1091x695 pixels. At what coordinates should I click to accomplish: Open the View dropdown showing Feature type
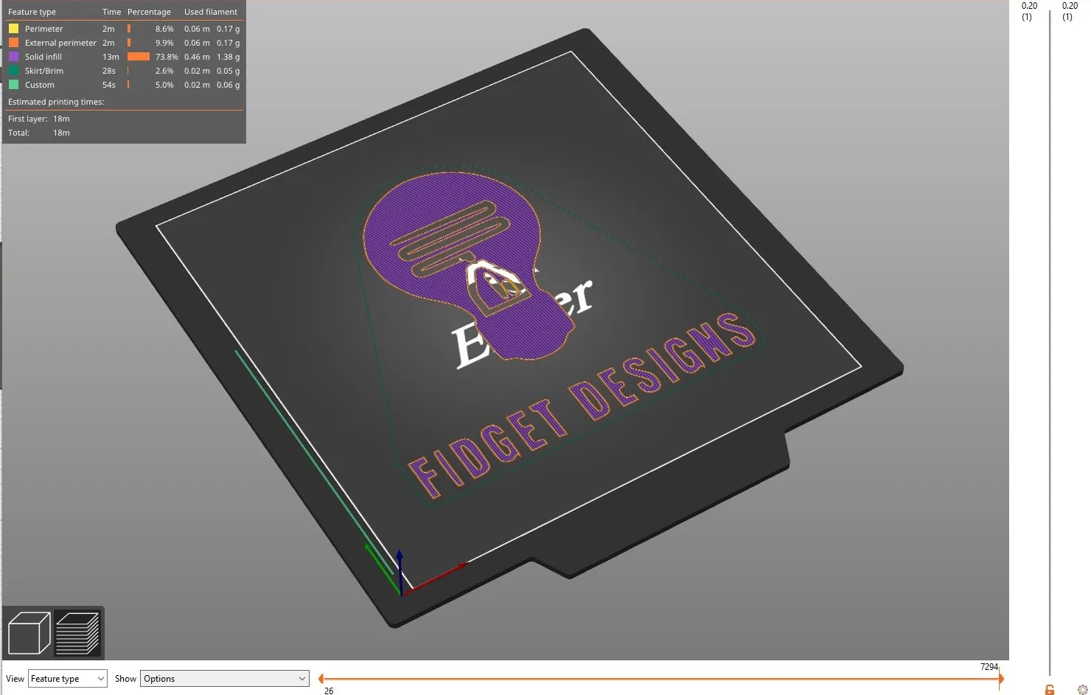coord(68,679)
